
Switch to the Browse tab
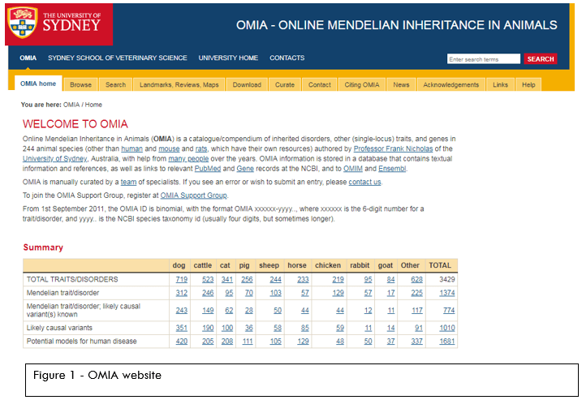(x=80, y=84)
